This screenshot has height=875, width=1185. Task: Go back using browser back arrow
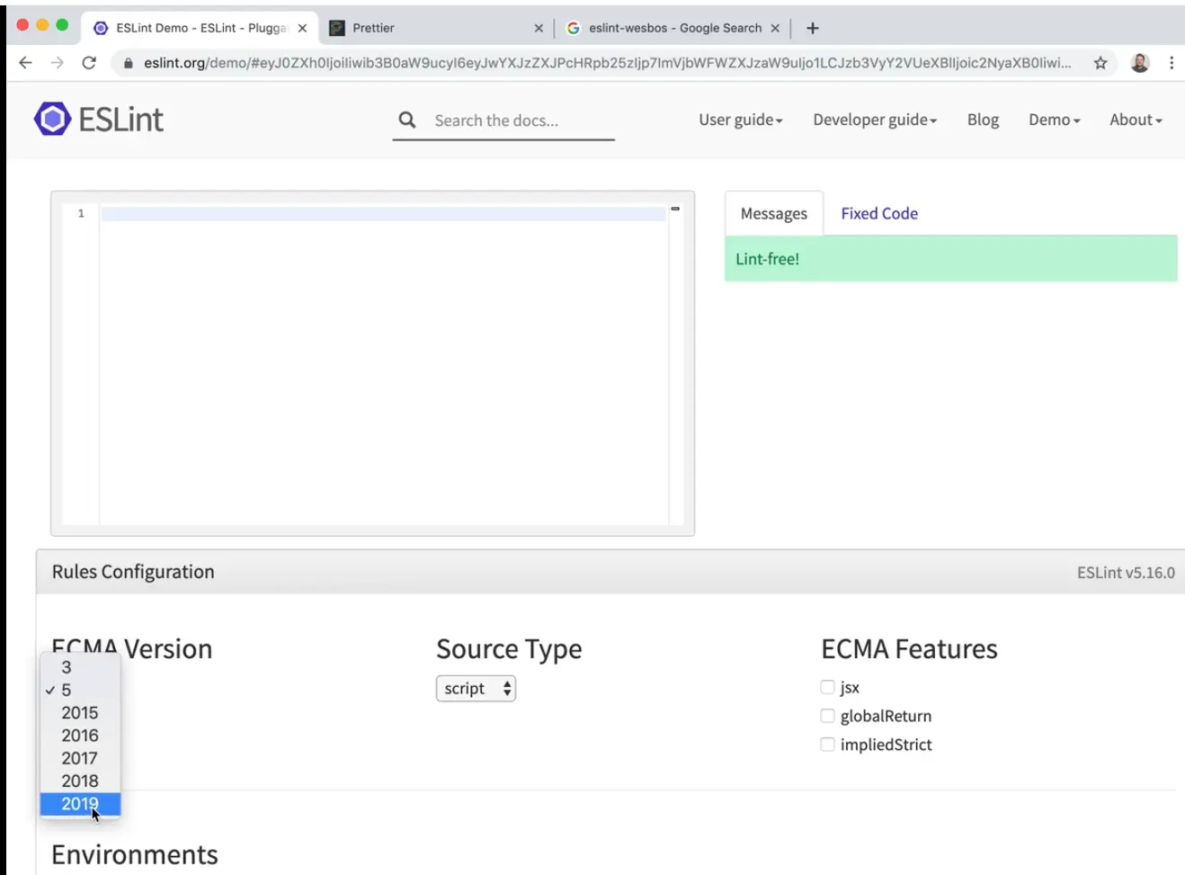[25, 63]
